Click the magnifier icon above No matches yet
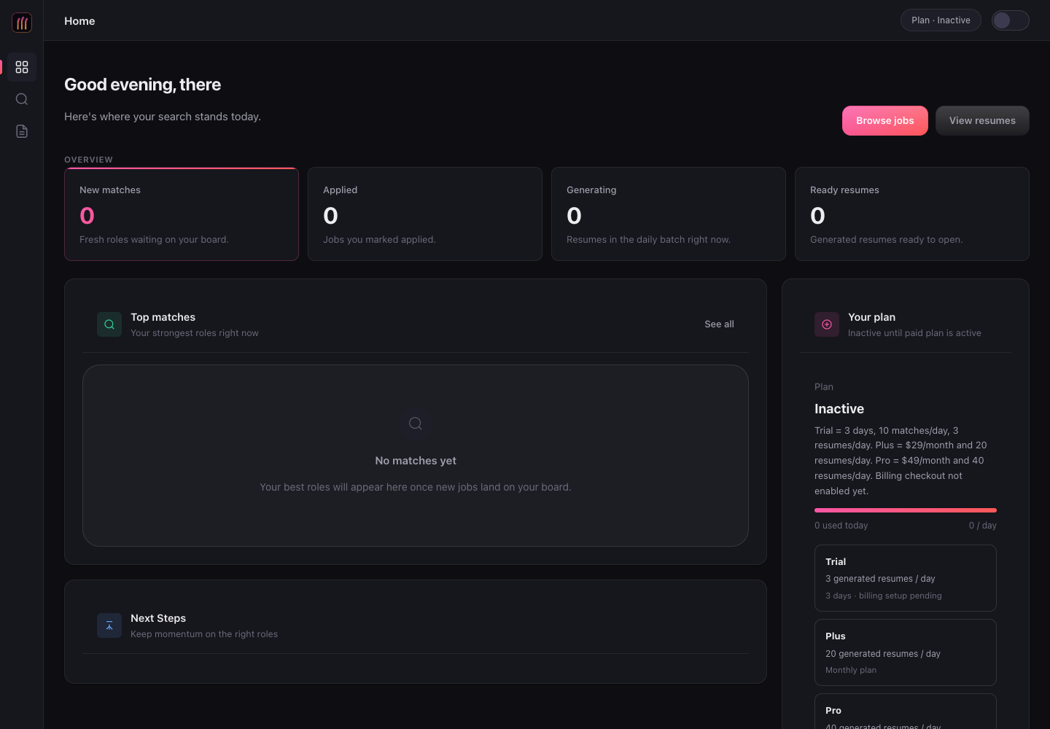This screenshot has height=729, width=1050. [x=416, y=424]
